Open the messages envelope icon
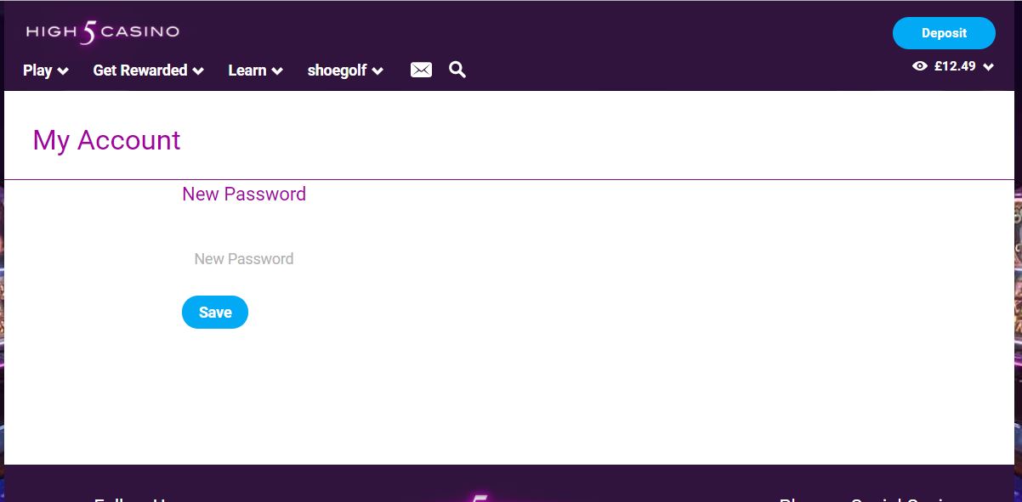The width and height of the screenshot is (1022, 502). click(x=421, y=70)
